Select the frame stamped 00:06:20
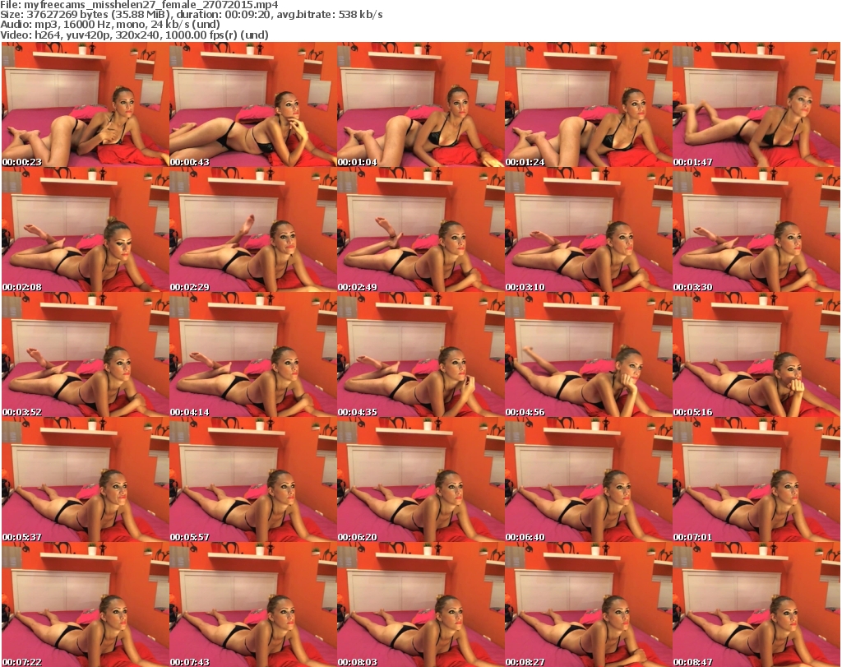The height and width of the screenshot is (667, 842). point(420,479)
